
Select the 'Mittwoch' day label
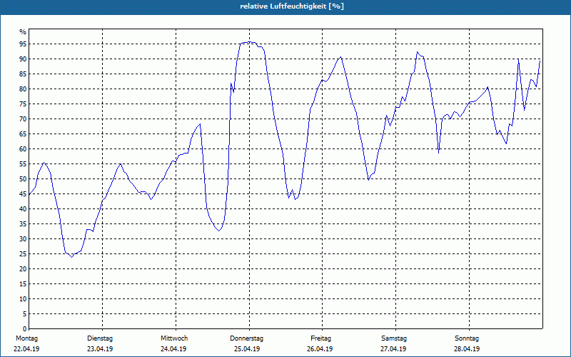[x=174, y=338]
